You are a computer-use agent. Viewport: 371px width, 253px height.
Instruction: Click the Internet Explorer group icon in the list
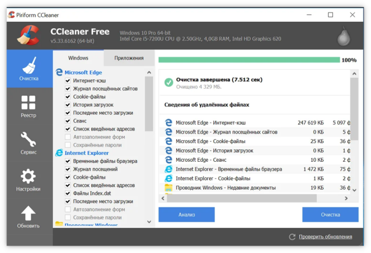(59, 153)
